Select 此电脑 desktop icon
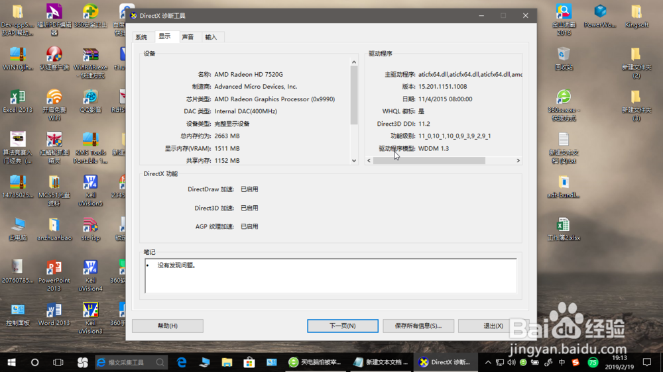Screen dimensions: 663x372 [17, 229]
